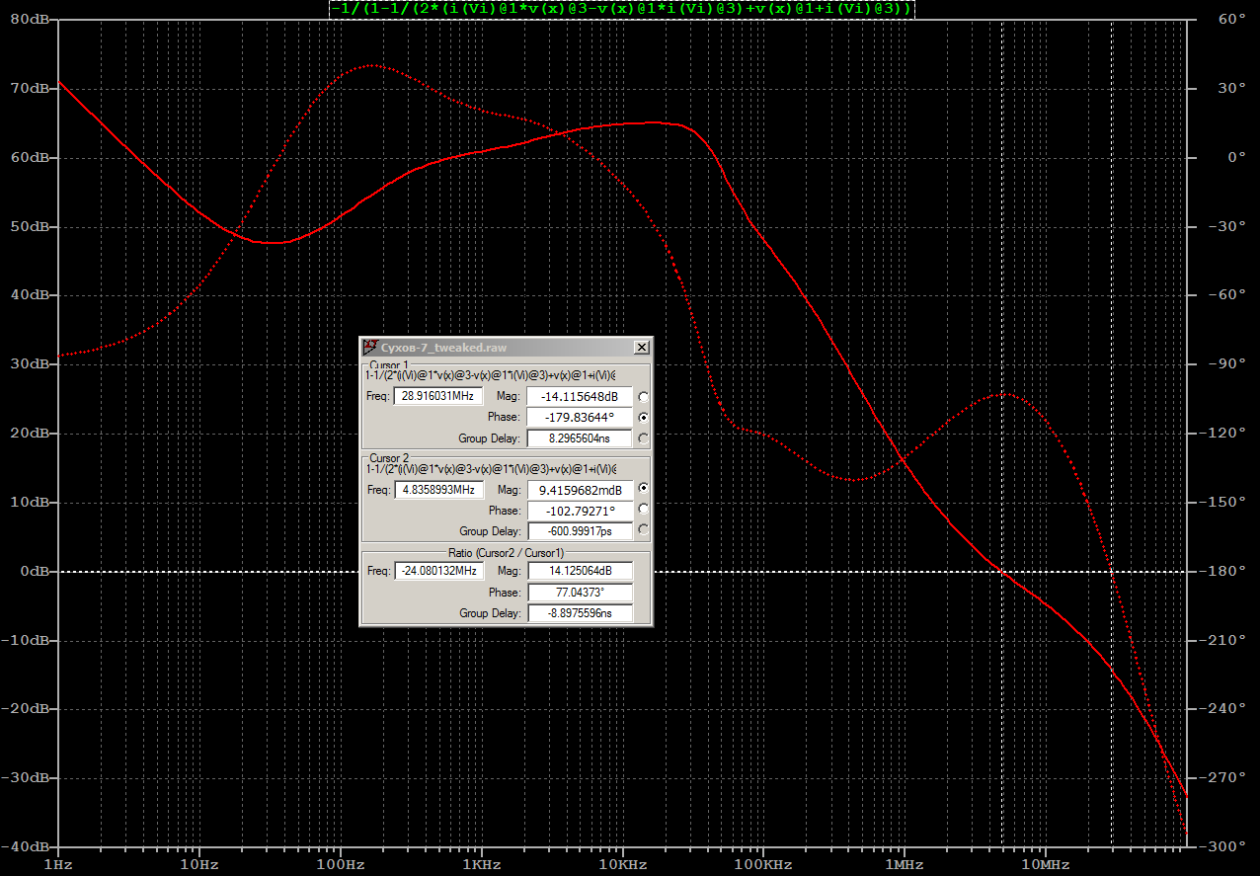
Task: Click Cursor 2 Group Delay field -600.99917ps
Action: 580,531
